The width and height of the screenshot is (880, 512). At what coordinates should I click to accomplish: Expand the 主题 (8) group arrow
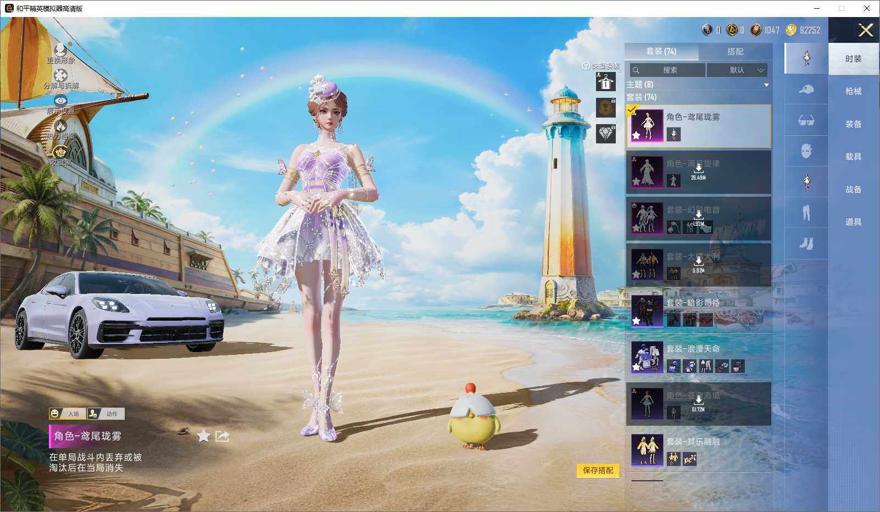[766, 85]
